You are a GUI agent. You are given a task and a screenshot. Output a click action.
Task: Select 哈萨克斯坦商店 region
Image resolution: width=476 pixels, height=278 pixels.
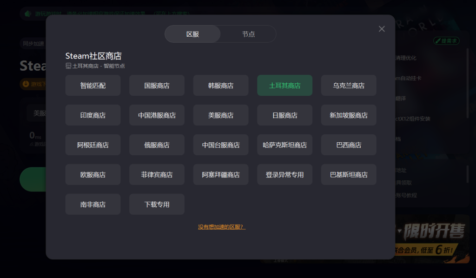(285, 145)
